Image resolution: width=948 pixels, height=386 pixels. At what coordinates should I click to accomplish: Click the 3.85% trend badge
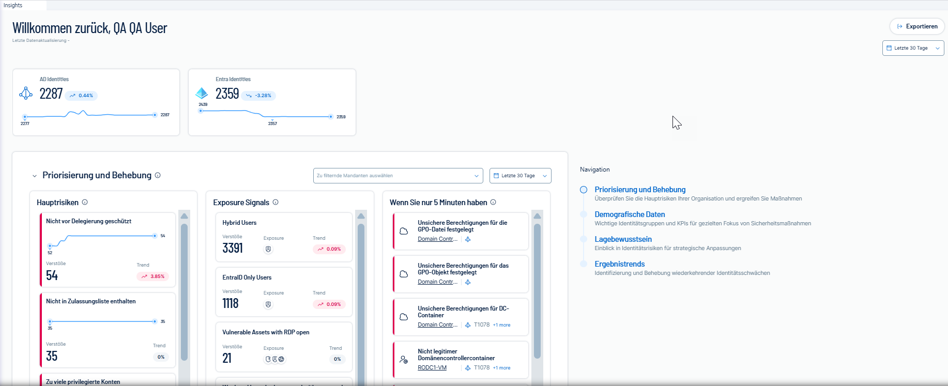152,276
